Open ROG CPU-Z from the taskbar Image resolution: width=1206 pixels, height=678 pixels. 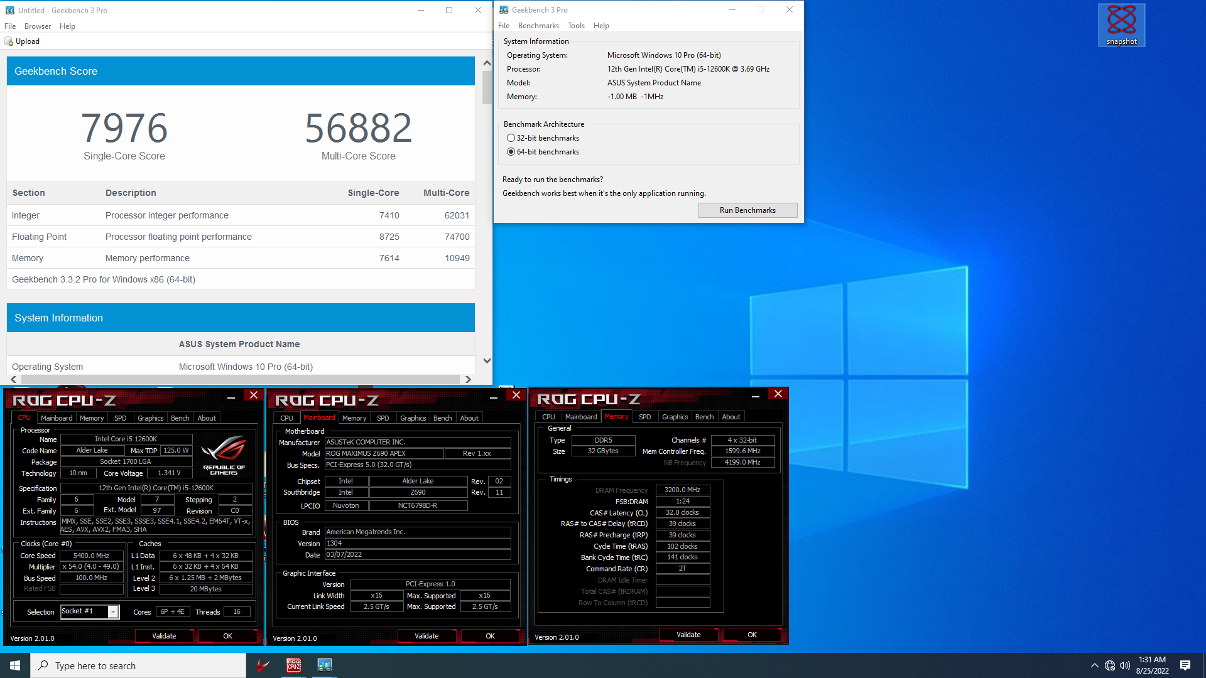pyautogui.click(x=293, y=665)
